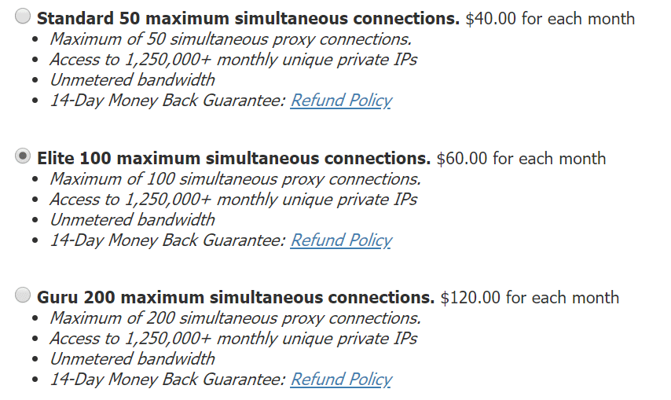The height and width of the screenshot is (400, 671).
Task: Click "Unmetered bandwidth" under the Elite plan
Action: [x=132, y=220]
